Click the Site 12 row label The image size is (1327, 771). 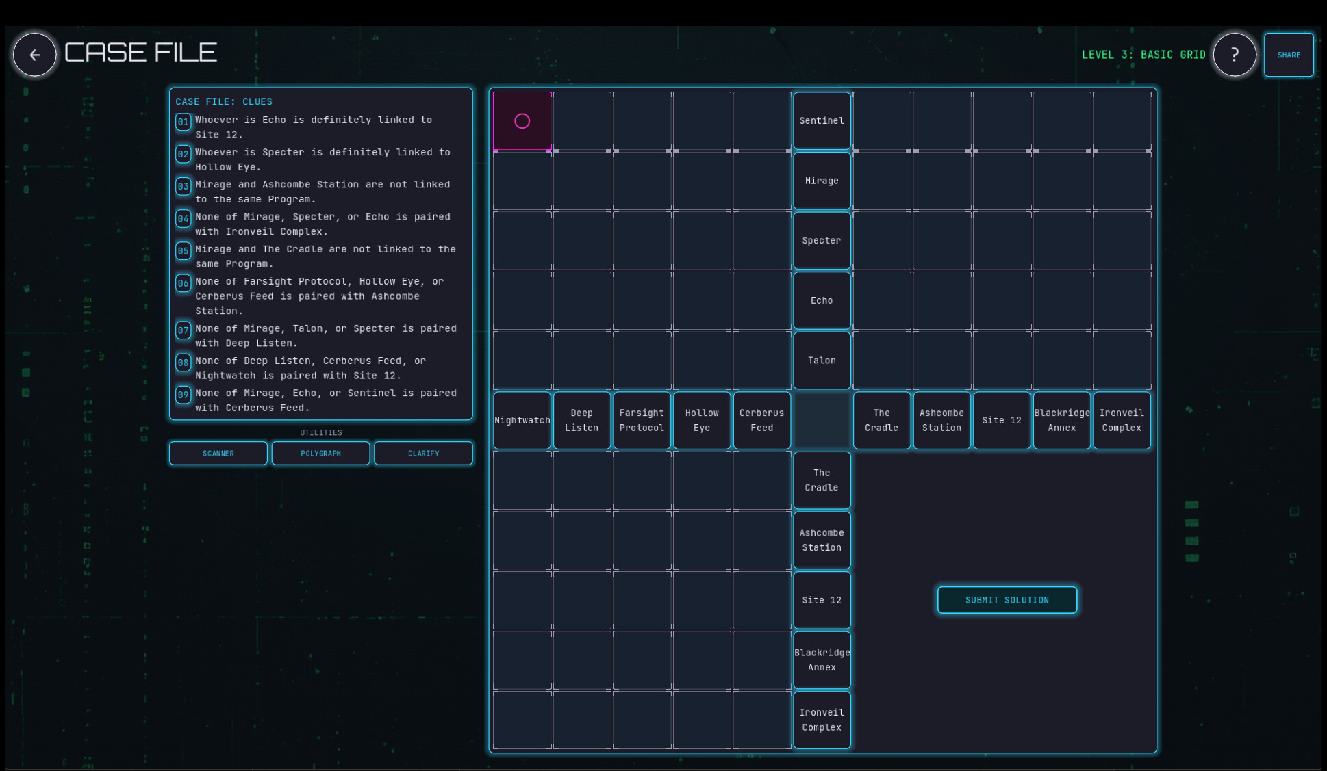822,600
